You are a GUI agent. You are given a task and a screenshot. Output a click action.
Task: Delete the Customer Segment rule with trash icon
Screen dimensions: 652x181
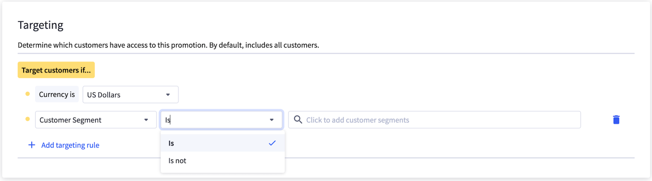coord(616,120)
